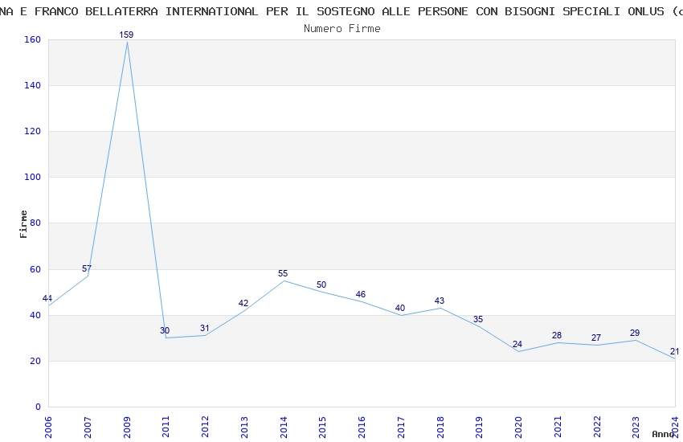683x442 pixels.
Task: Click the data label 43 at 2018
Action: click(x=440, y=301)
